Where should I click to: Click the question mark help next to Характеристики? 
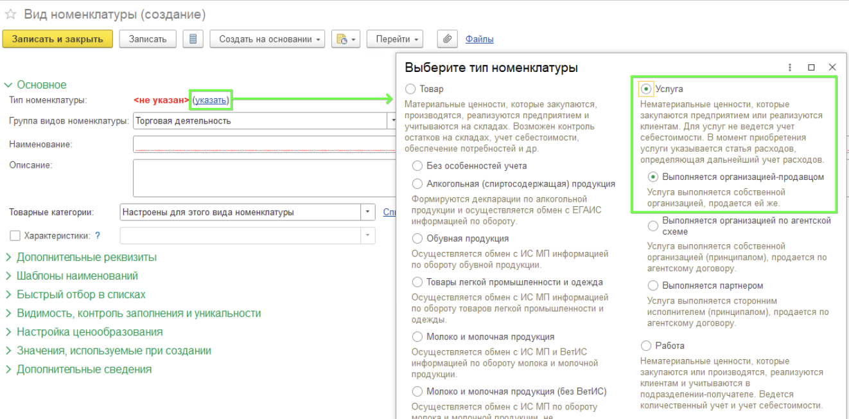(98, 236)
